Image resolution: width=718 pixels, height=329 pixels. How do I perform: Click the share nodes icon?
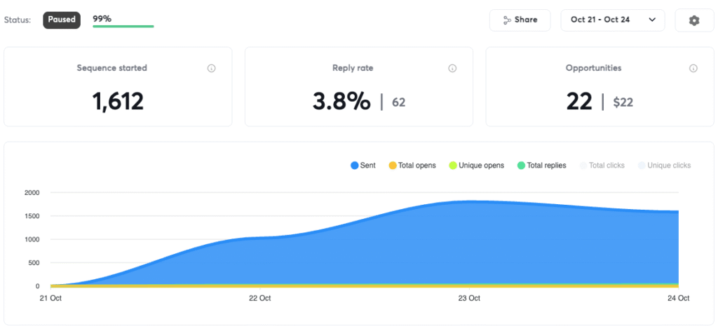pyautogui.click(x=507, y=20)
